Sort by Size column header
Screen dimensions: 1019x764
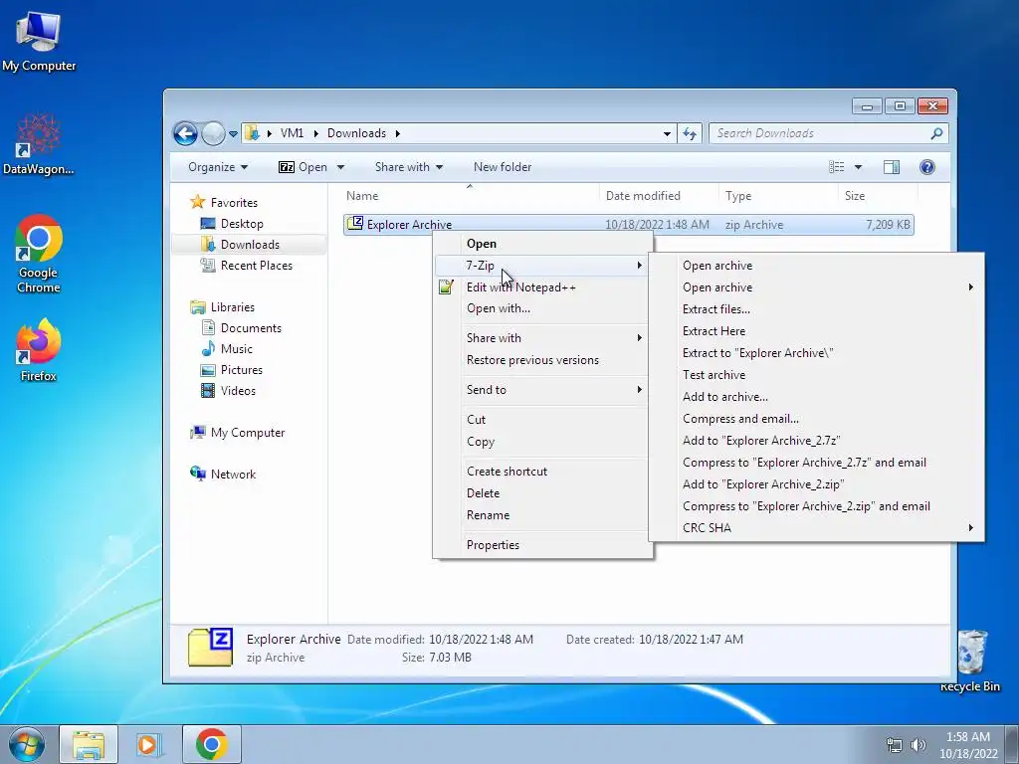point(878,196)
